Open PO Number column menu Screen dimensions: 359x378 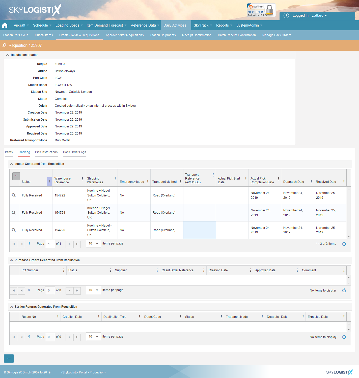tap(64, 270)
